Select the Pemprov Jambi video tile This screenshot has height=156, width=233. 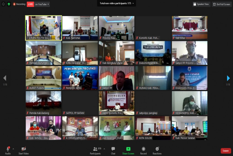(x=80, y=78)
